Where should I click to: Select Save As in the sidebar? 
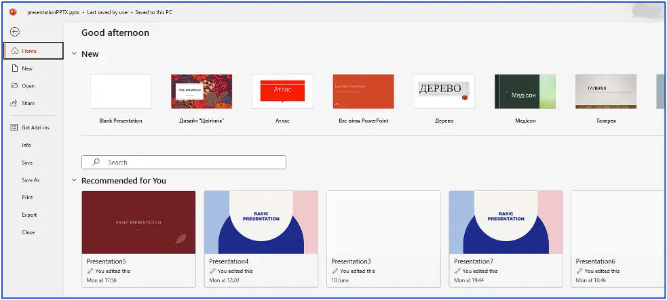point(31,180)
